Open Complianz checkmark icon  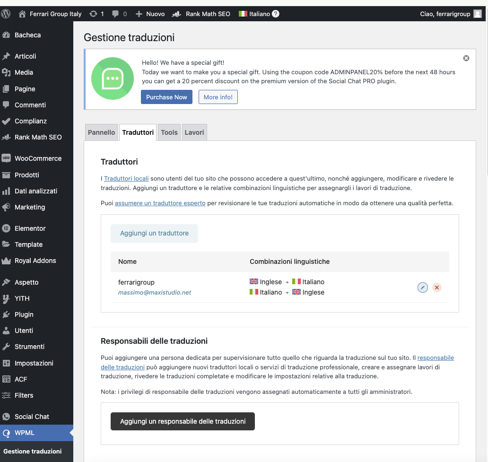[6, 121]
